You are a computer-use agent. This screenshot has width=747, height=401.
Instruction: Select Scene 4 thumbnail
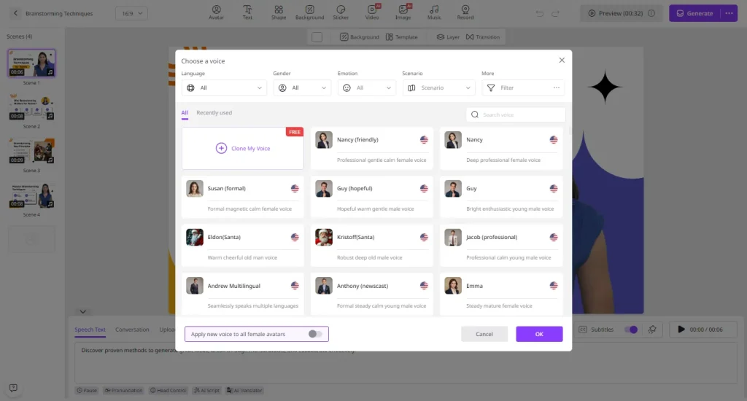(31, 195)
